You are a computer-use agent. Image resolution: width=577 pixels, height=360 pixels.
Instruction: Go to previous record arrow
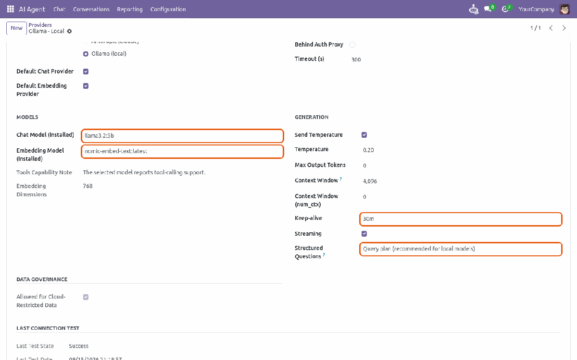click(x=551, y=28)
